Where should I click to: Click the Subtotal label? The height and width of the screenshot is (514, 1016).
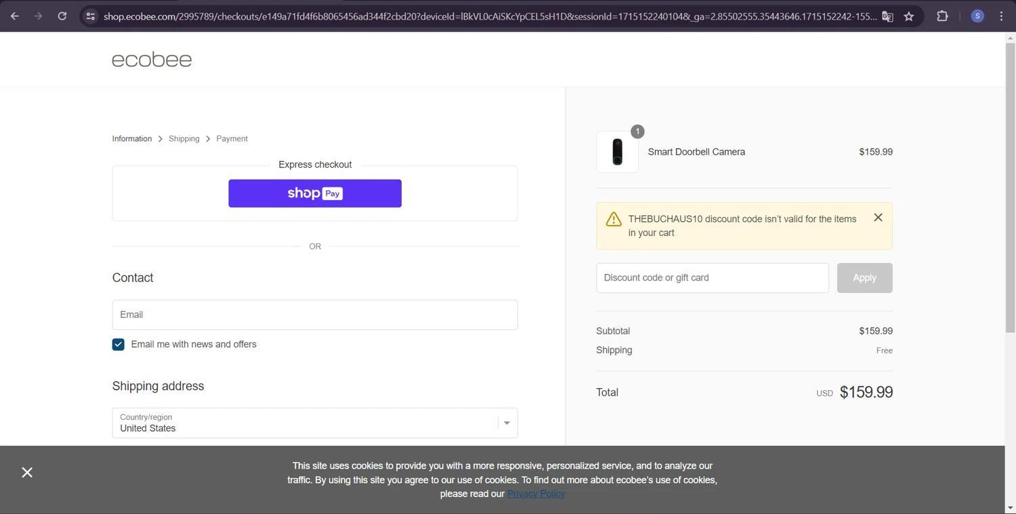click(x=613, y=331)
